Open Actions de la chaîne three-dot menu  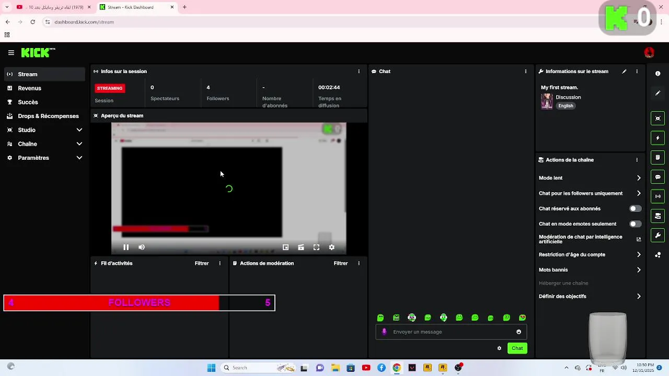(637, 160)
